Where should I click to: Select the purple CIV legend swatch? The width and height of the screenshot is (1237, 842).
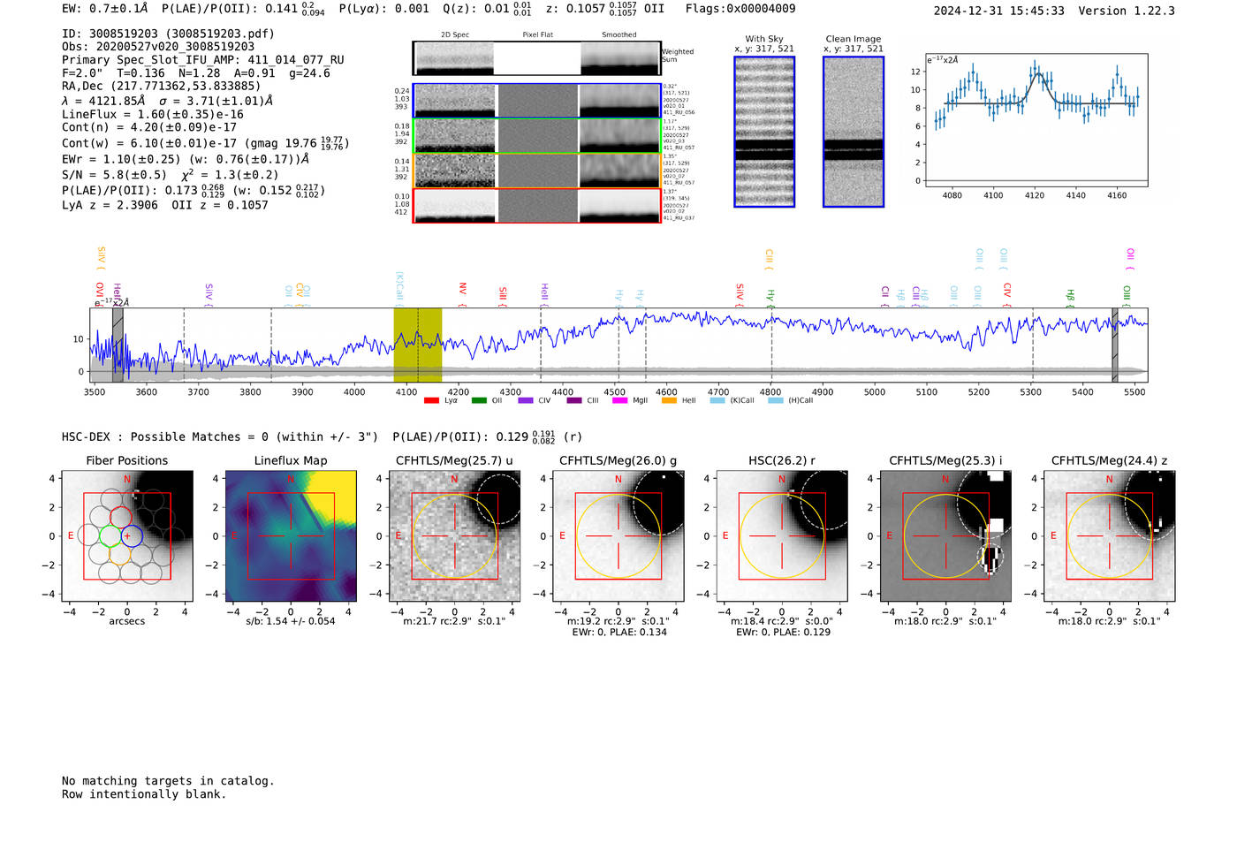tap(526, 400)
